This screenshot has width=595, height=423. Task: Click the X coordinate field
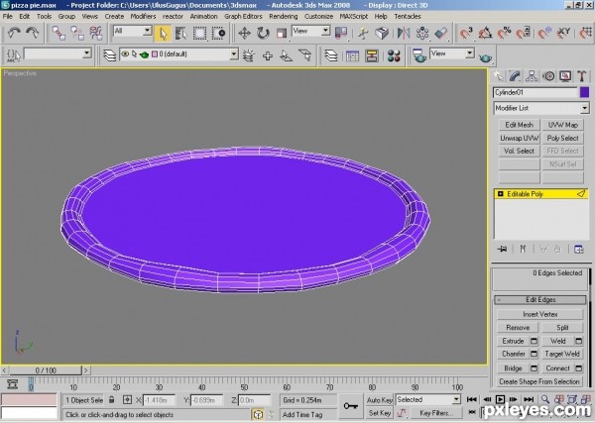click(159, 400)
